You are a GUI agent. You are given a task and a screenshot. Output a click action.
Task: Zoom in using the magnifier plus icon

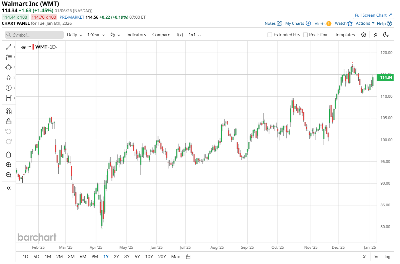click(9, 165)
